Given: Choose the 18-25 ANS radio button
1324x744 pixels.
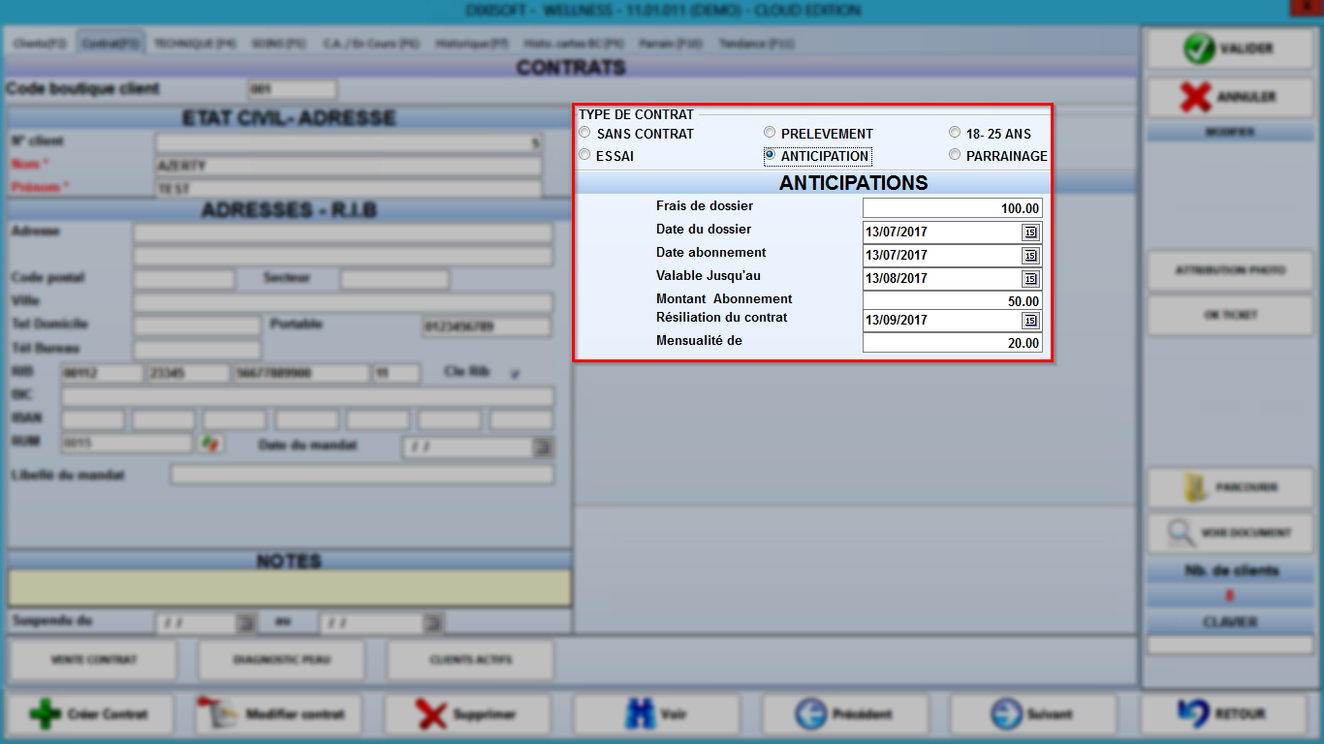Looking at the screenshot, I should point(955,133).
